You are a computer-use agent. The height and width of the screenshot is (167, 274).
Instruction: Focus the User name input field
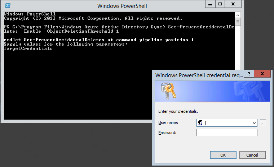pyautogui.click(x=227, y=123)
